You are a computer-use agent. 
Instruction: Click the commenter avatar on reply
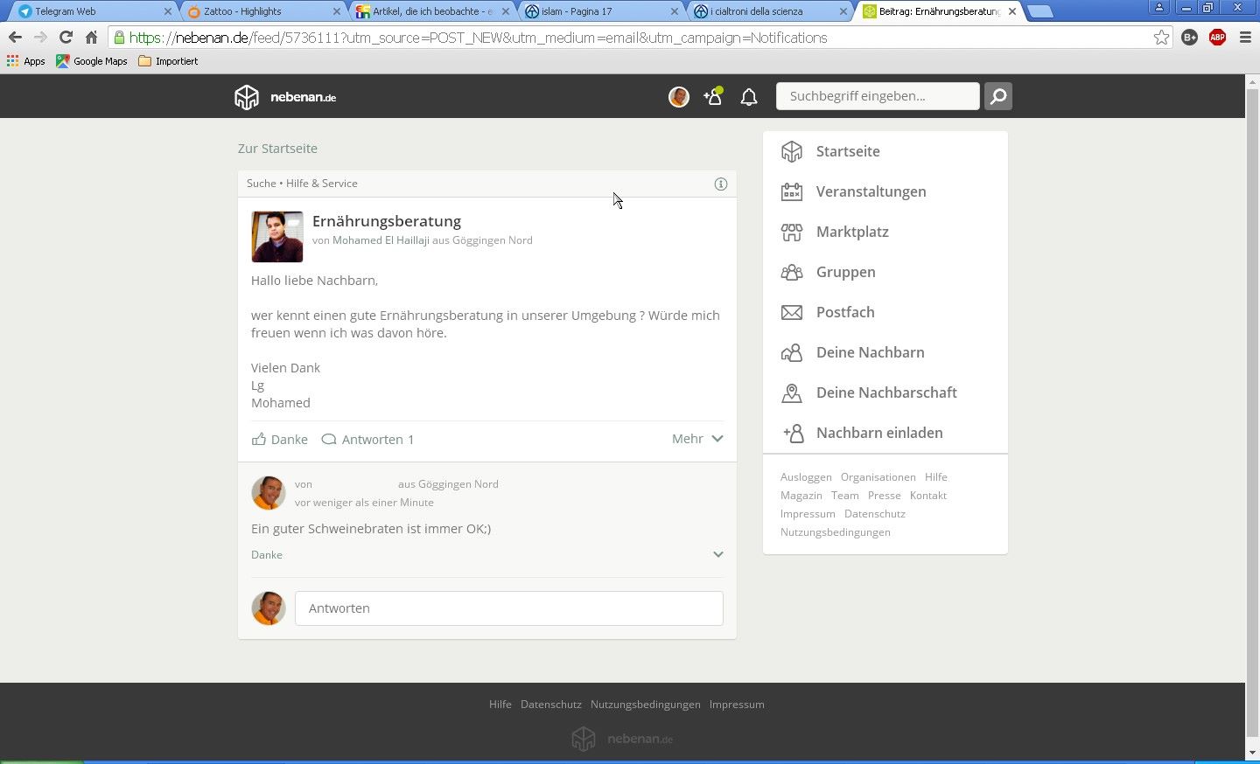click(269, 493)
